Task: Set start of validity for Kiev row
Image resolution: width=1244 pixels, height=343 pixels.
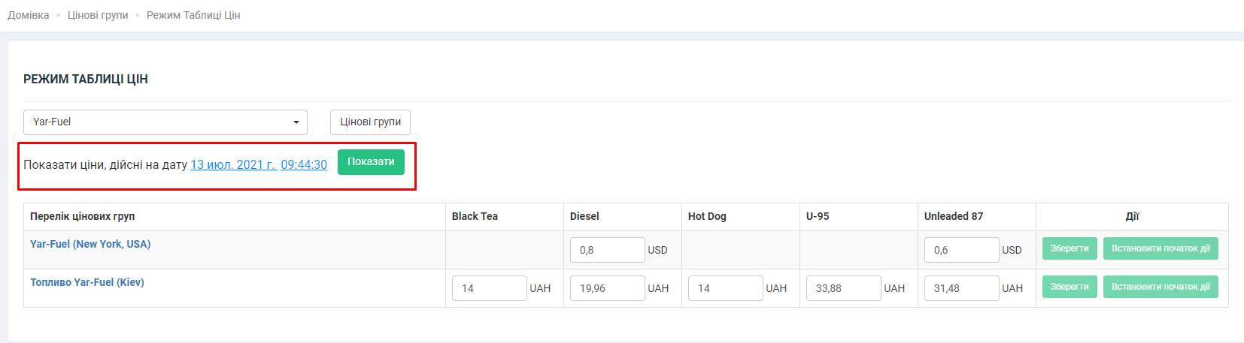Action: coord(1160,287)
